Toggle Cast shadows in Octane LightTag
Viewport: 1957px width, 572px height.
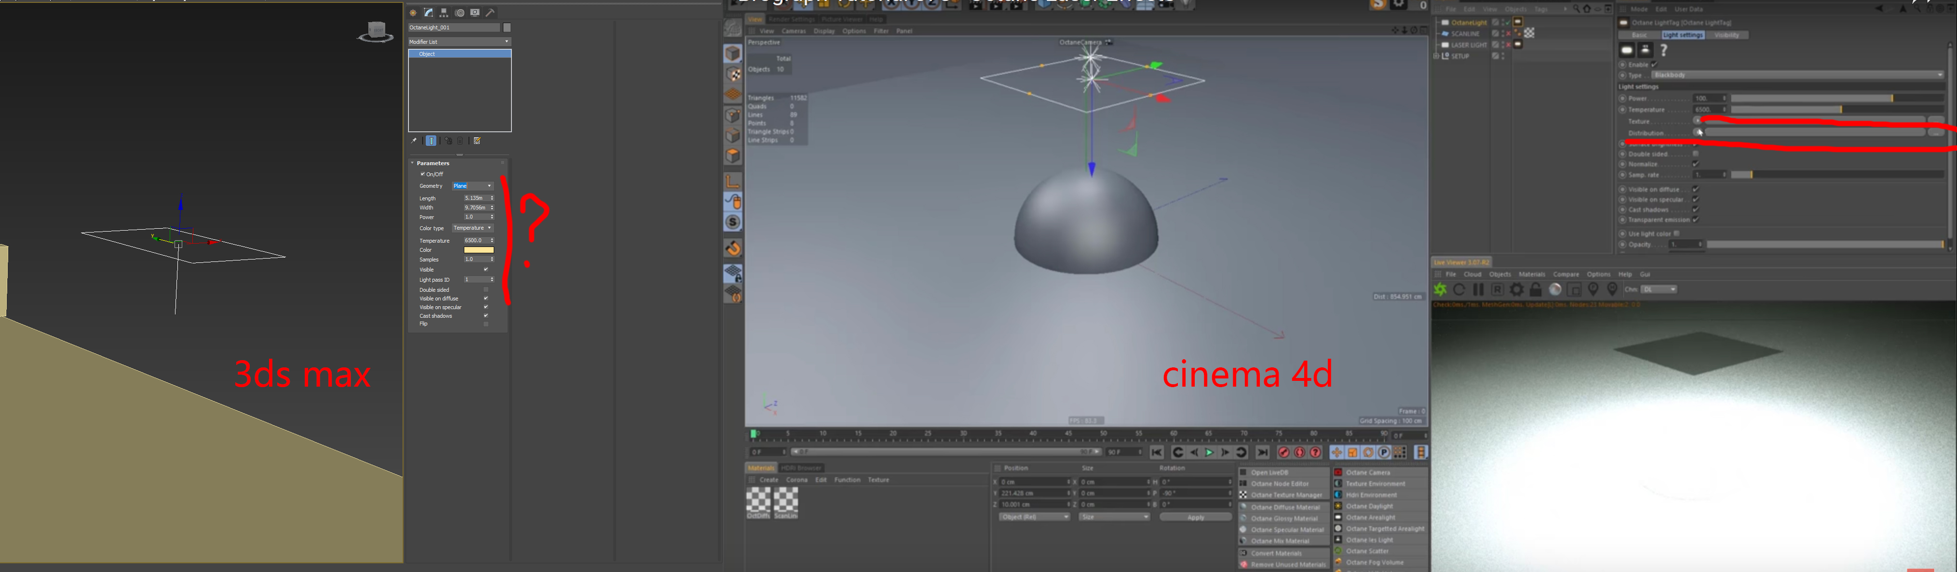1695,209
